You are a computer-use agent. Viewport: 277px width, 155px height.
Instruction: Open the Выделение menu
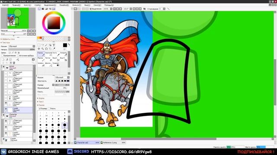[x=50, y=5]
